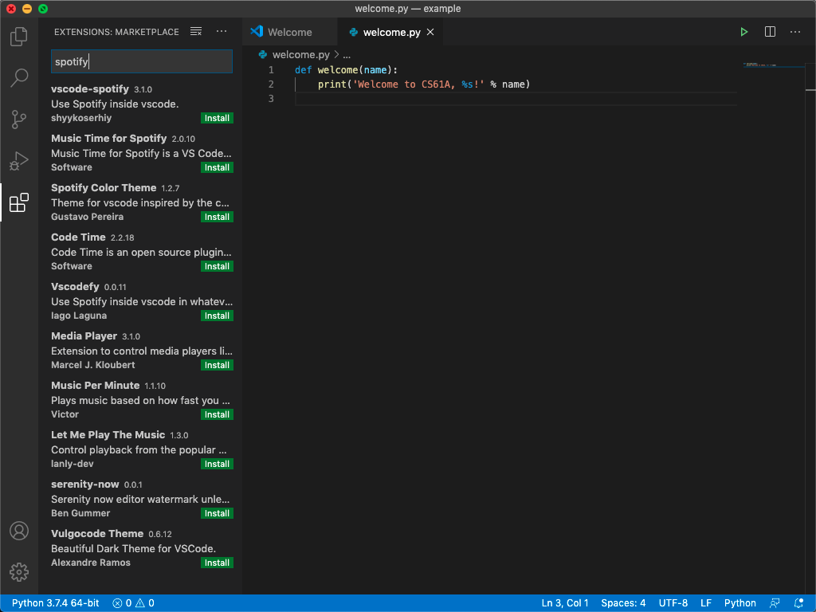Open the Accounts icon menu
Screen dimensions: 816x612
(19, 531)
